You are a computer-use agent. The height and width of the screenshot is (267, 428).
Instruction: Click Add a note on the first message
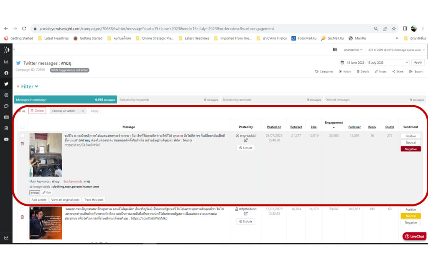point(39,200)
